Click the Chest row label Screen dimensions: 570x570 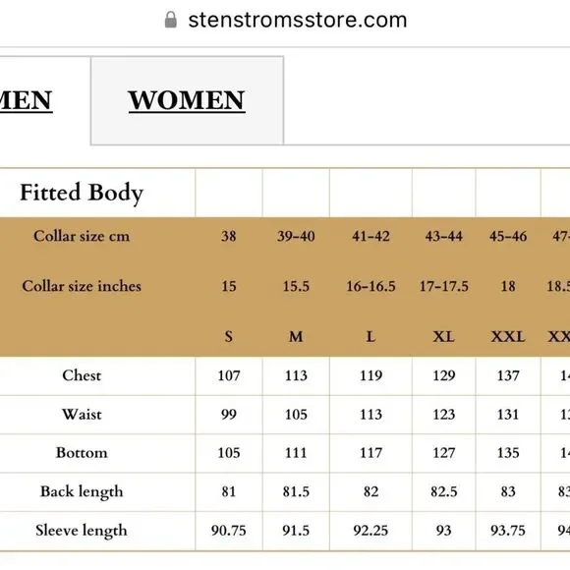click(x=82, y=375)
